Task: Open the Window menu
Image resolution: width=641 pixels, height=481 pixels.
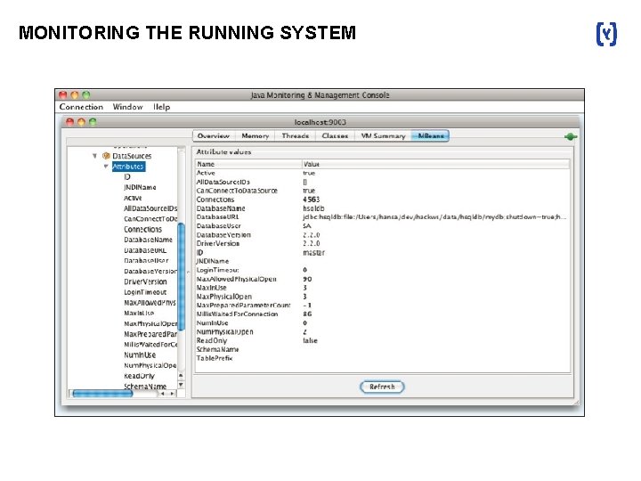Action: pyautogui.click(x=127, y=107)
